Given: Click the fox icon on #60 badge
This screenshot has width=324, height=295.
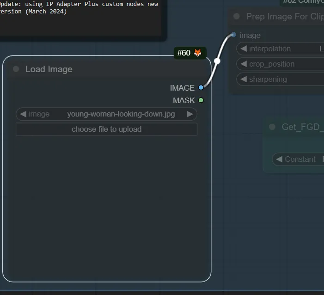Looking at the screenshot, I should [197, 53].
